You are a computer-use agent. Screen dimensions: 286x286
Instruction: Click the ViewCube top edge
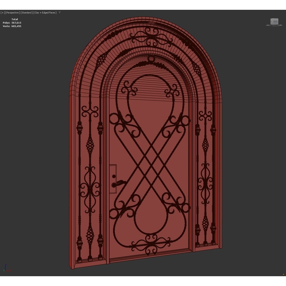(x=275, y=19)
